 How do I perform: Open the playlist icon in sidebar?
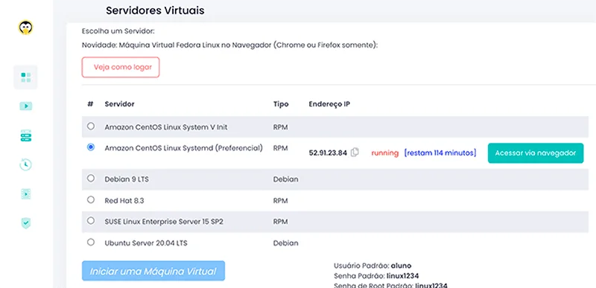(25, 194)
